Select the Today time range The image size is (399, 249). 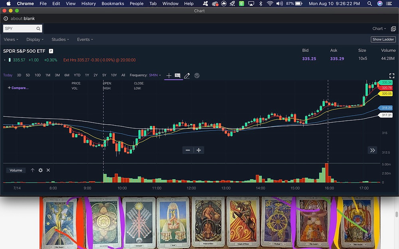(x=8, y=75)
